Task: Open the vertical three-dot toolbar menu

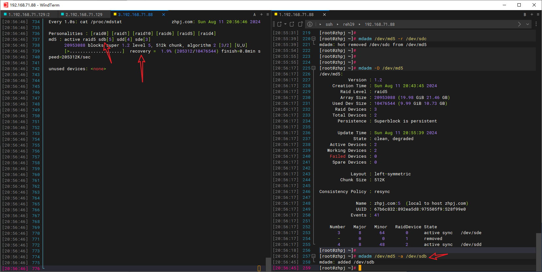Action: click(x=536, y=24)
